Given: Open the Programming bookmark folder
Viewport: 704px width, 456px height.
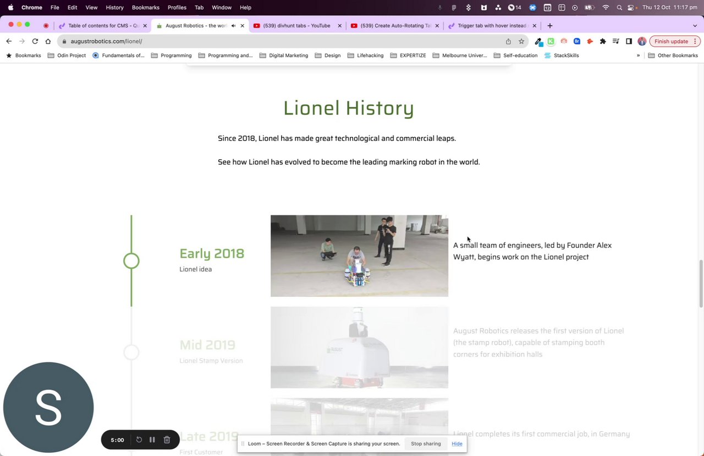Looking at the screenshot, I should 171,56.
